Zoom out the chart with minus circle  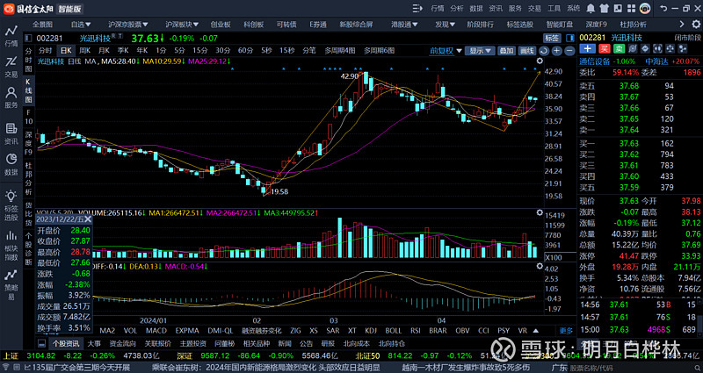coord(569,51)
